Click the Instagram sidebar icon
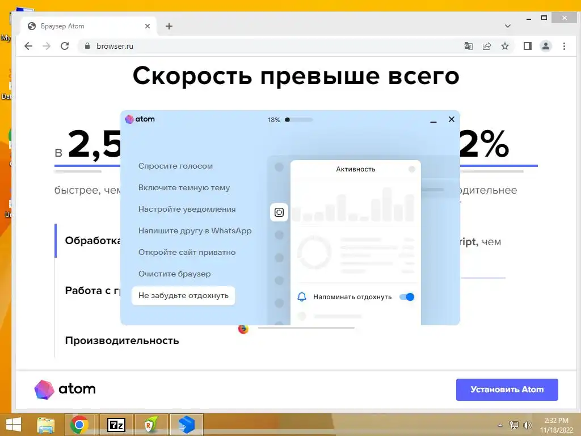This screenshot has width=581, height=436. [279, 212]
